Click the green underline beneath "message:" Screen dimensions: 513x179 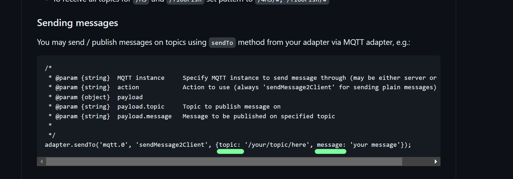coord(330,152)
